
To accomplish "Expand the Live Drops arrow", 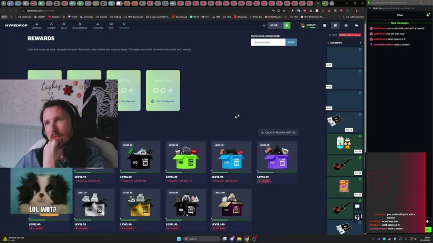I will (360, 43).
